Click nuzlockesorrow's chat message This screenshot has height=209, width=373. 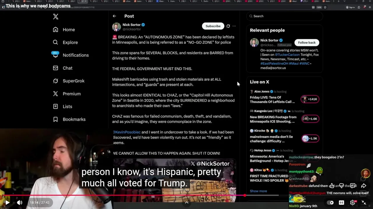(316, 157)
